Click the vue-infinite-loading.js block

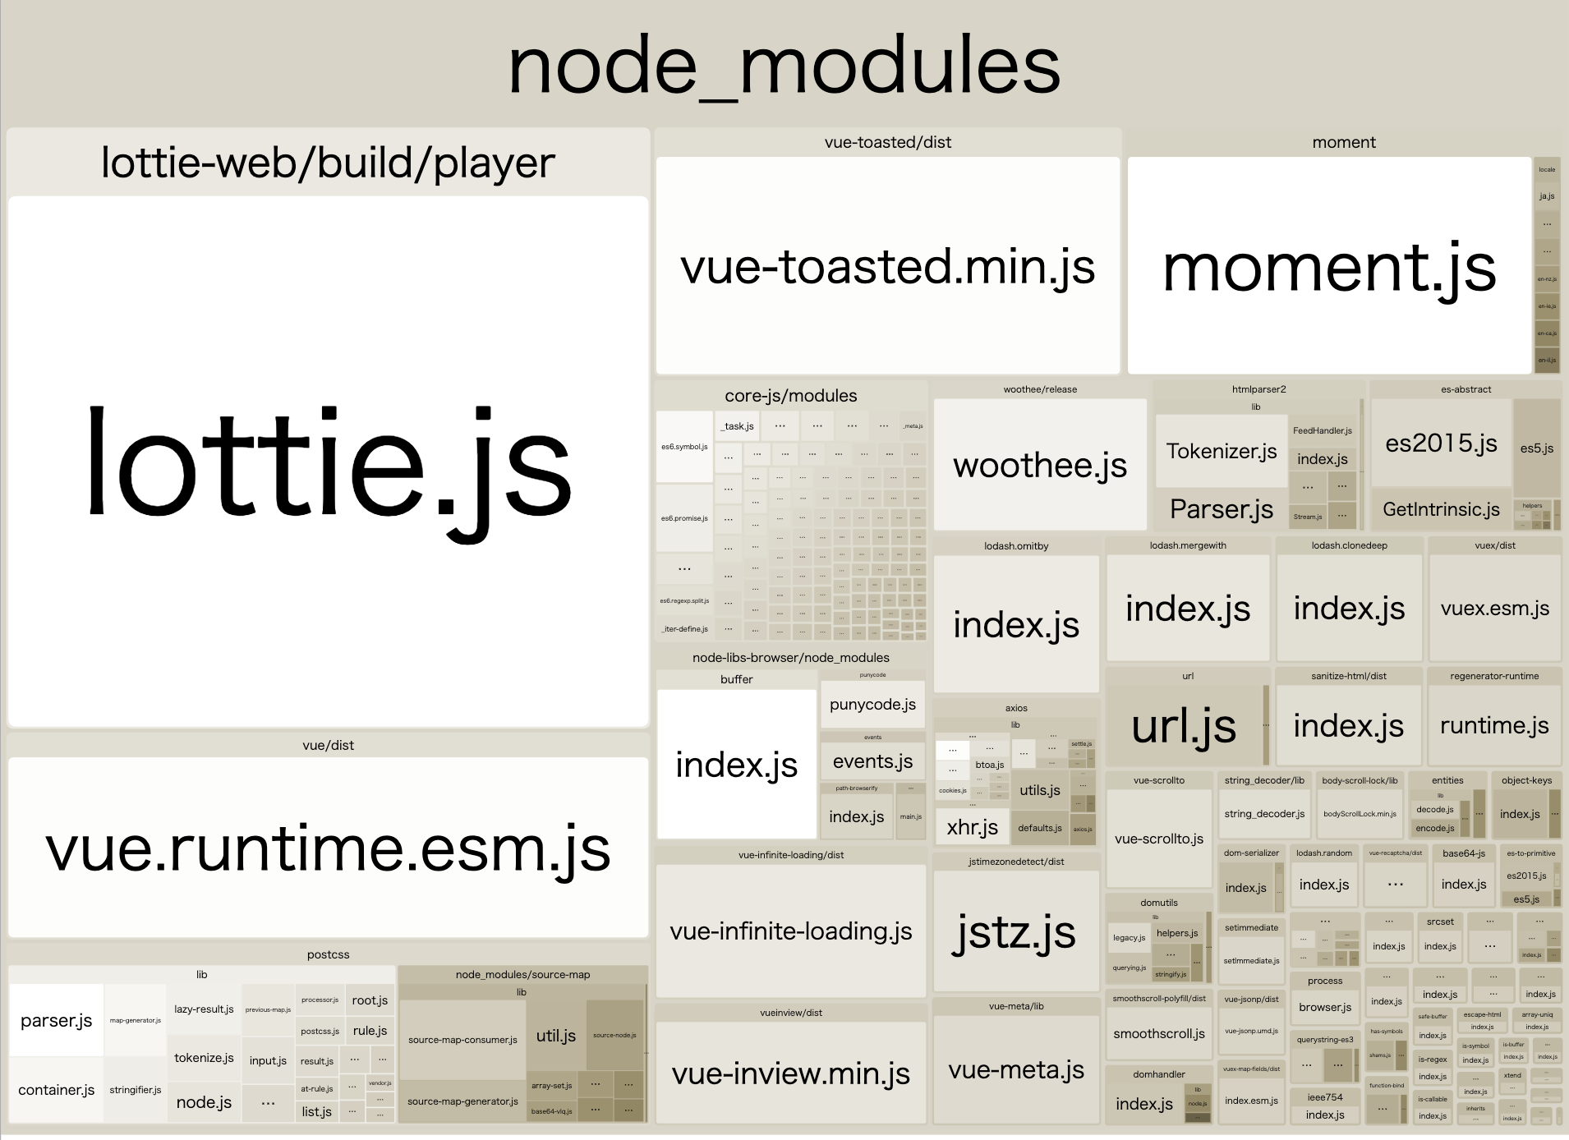click(791, 931)
